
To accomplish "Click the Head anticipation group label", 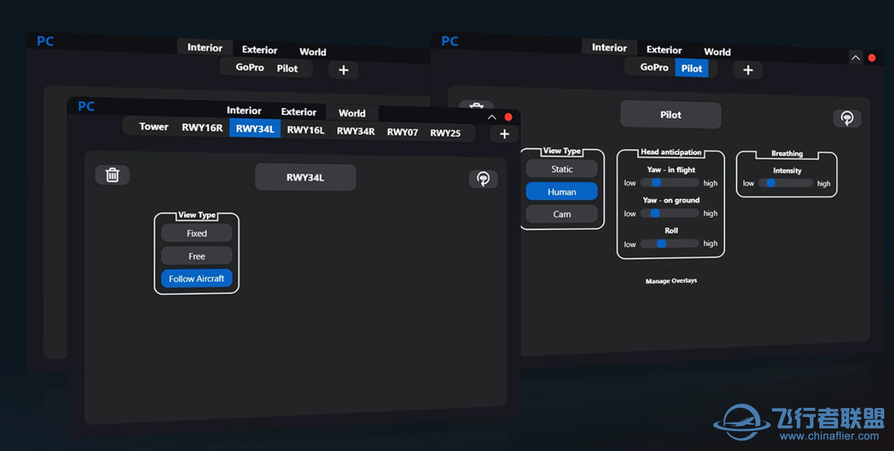I will pos(671,152).
